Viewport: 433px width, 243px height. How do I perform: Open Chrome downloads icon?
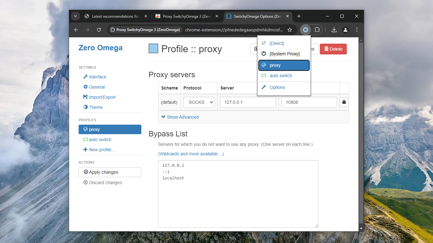[x=334, y=30]
